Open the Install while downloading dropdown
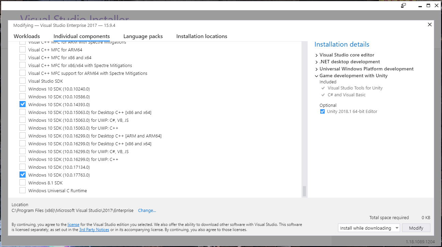 click(369, 228)
